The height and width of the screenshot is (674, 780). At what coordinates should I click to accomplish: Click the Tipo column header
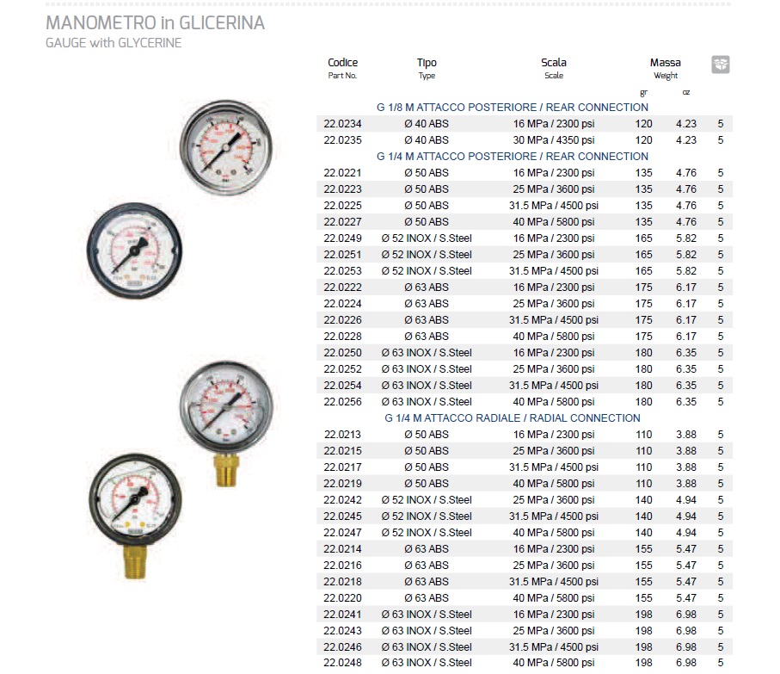pos(427,63)
